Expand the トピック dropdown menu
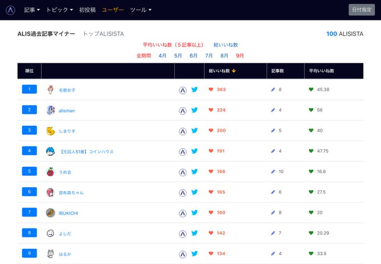381x264 pixels. tap(60, 10)
